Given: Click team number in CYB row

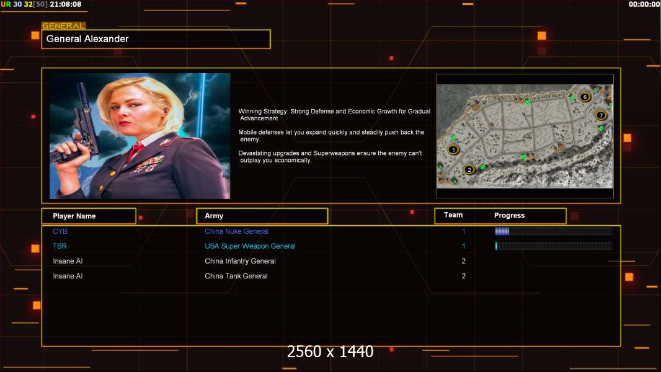Looking at the screenshot, I should coord(464,231).
